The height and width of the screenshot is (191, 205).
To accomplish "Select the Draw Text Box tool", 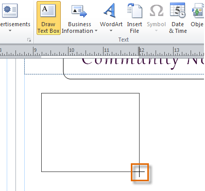I will coord(48,18).
